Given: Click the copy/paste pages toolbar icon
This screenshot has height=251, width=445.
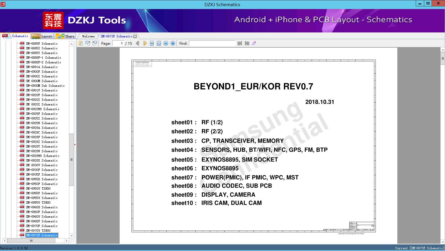Looking at the screenshot, I should click(81, 43).
